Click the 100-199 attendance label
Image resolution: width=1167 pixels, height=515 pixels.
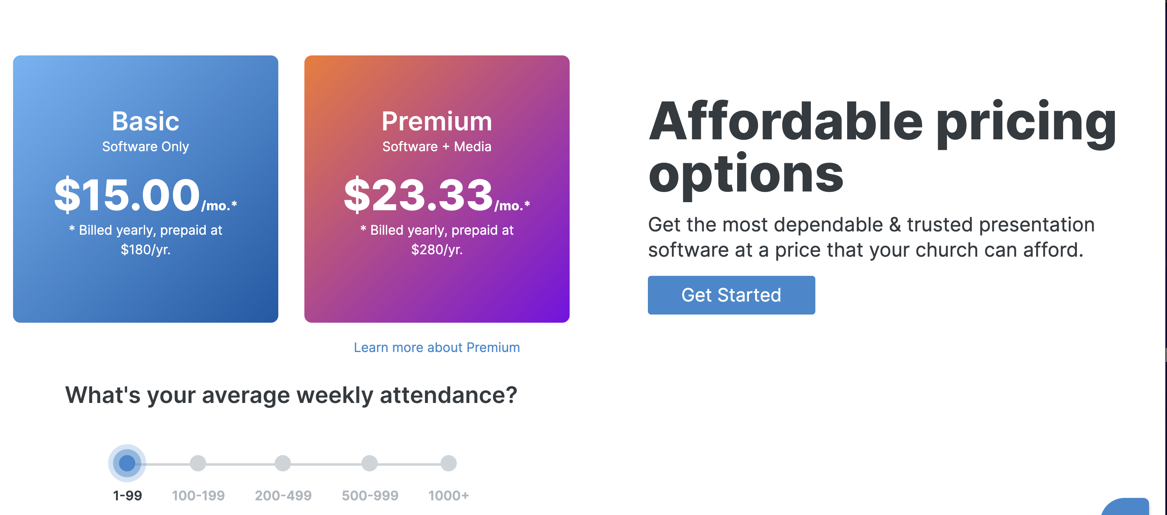pyautogui.click(x=198, y=495)
